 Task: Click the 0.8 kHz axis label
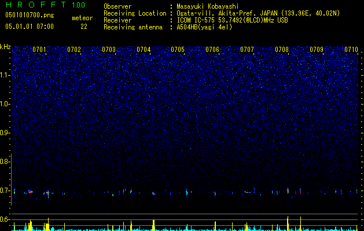(x=5, y=162)
